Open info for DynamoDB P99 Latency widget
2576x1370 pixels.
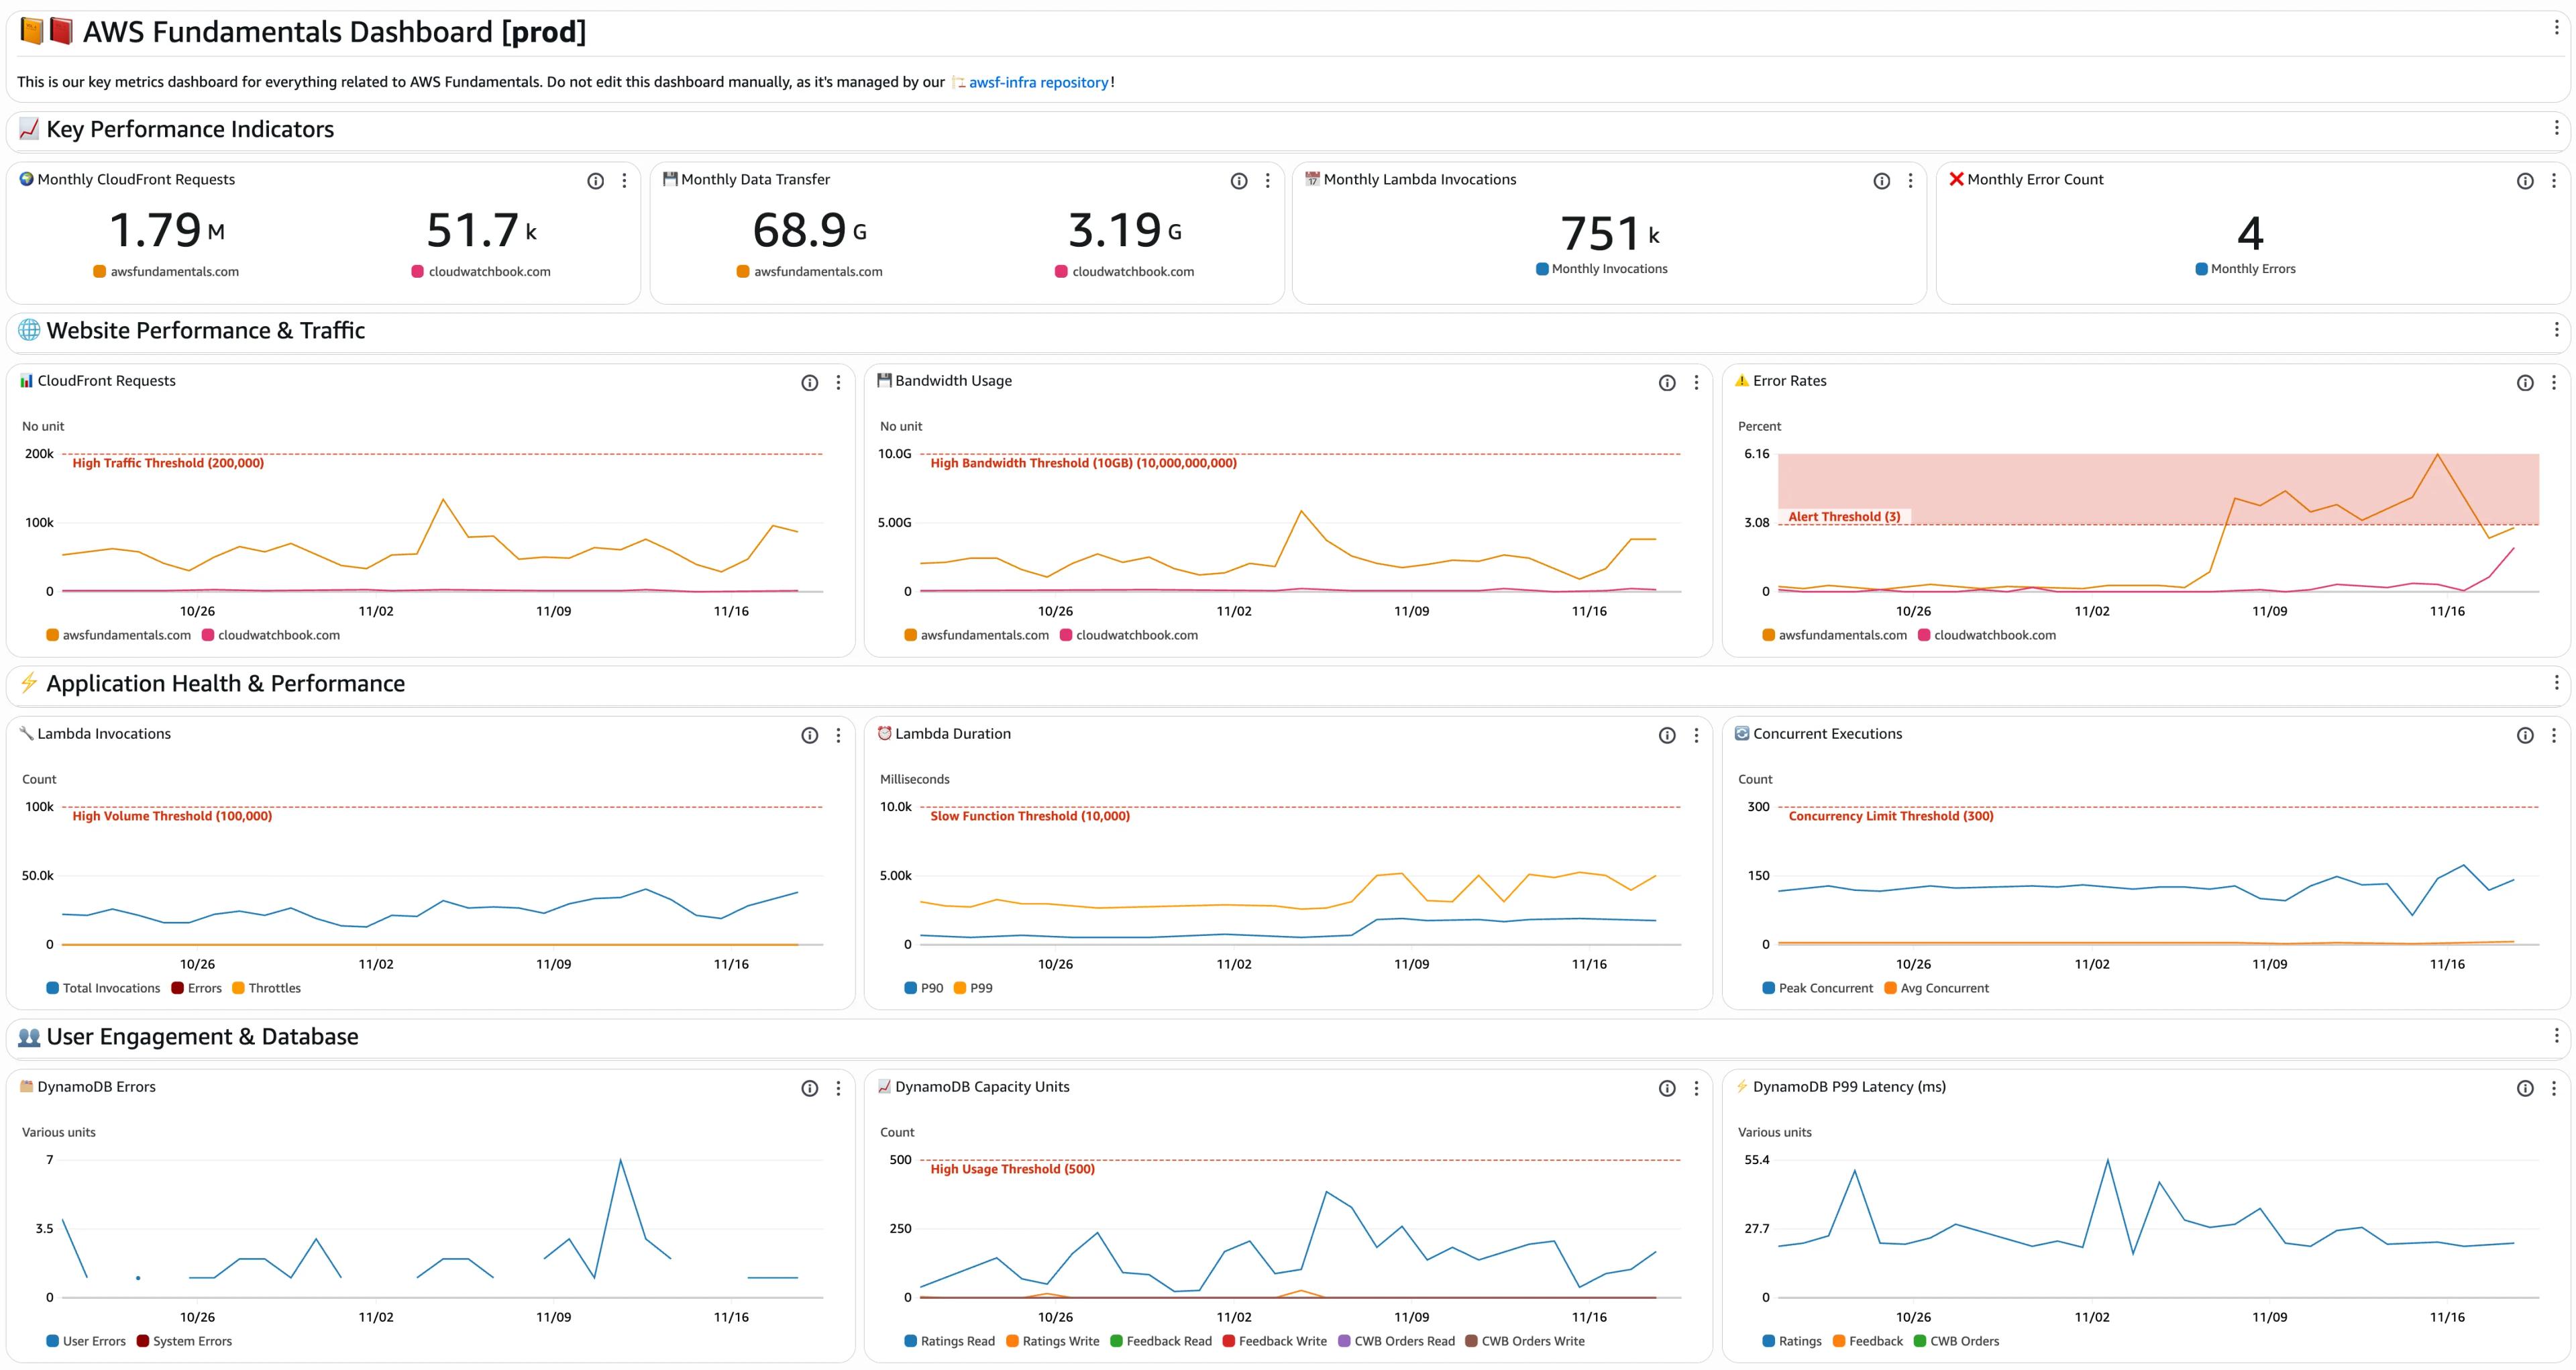coord(2524,1088)
